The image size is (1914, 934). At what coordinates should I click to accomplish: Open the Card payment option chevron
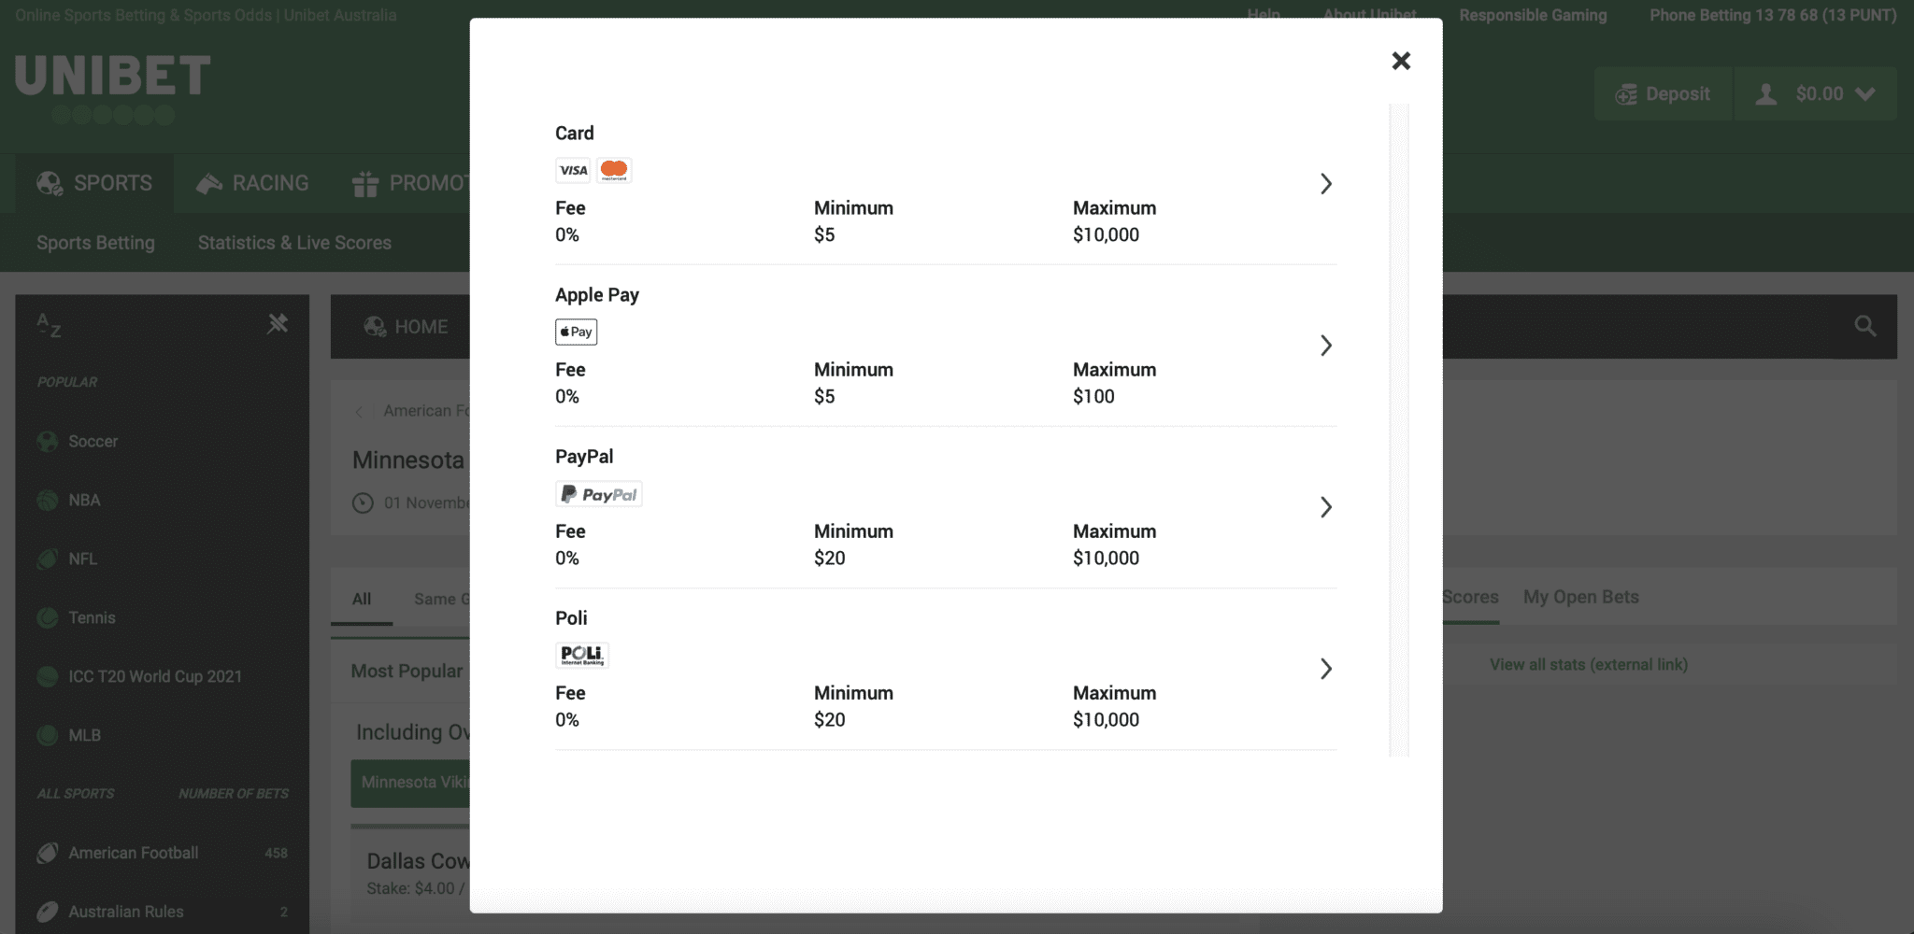pyautogui.click(x=1325, y=184)
